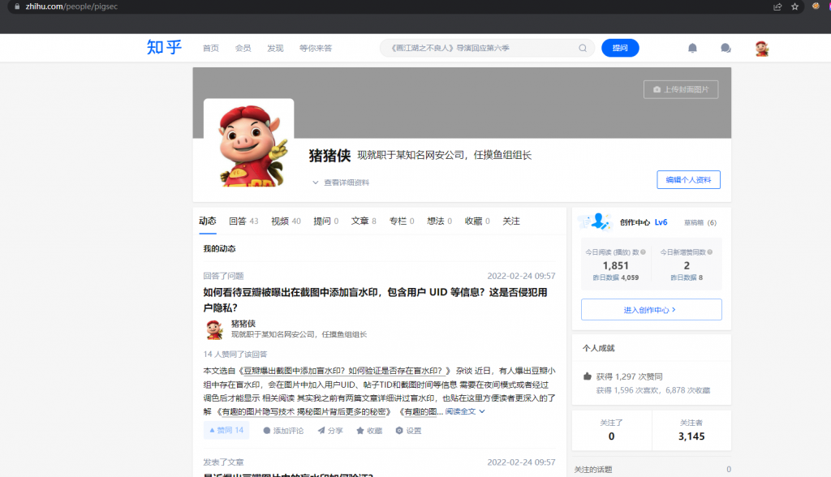Click 我的动态 heading
The width and height of the screenshot is (831, 477).
[x=219, y=248]
